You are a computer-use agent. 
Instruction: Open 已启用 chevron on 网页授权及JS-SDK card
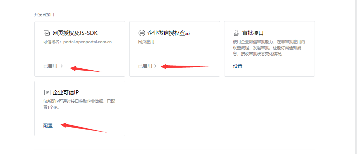62,66
